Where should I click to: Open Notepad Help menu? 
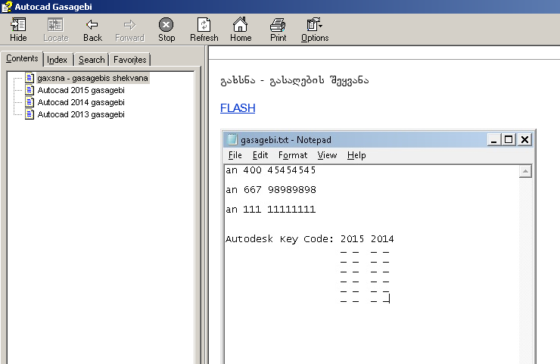pos(356,155)
